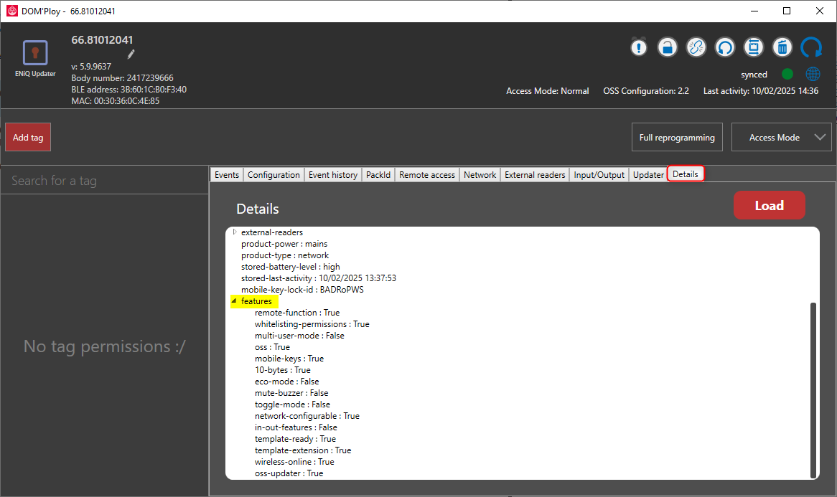837x497 pixels.
Task: Click the version v: 5.9.9637 text
Action: (91, 67)
